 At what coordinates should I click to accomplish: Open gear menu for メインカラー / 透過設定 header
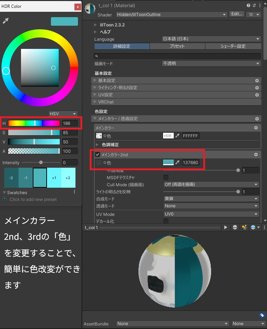pos(257,119)
